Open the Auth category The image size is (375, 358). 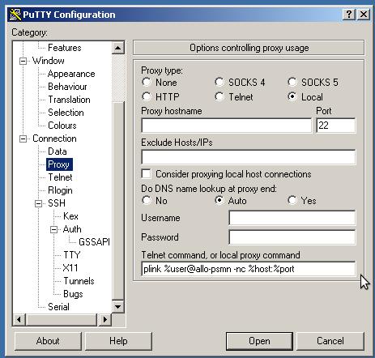click(x=72, y=229)
